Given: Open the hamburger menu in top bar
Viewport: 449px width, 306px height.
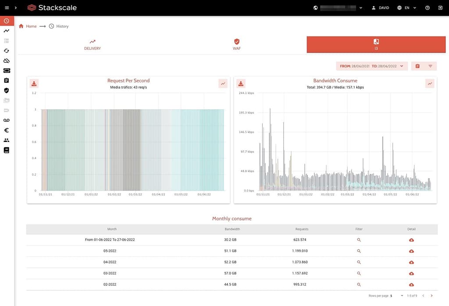Looking at the screenshot, I should [x=7, y=8].
